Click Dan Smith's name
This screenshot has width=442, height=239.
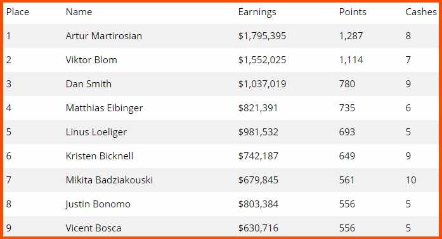[x=89, y=84]
